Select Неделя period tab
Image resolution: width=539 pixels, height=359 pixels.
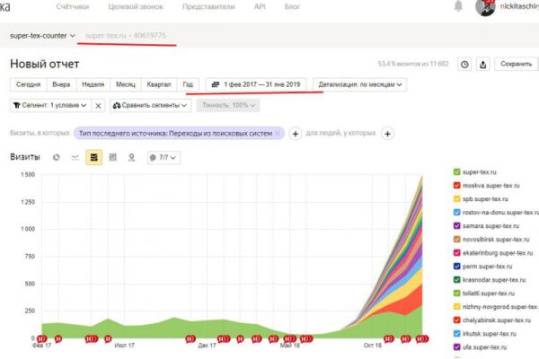pyautogui.click(x=93, y=84)
